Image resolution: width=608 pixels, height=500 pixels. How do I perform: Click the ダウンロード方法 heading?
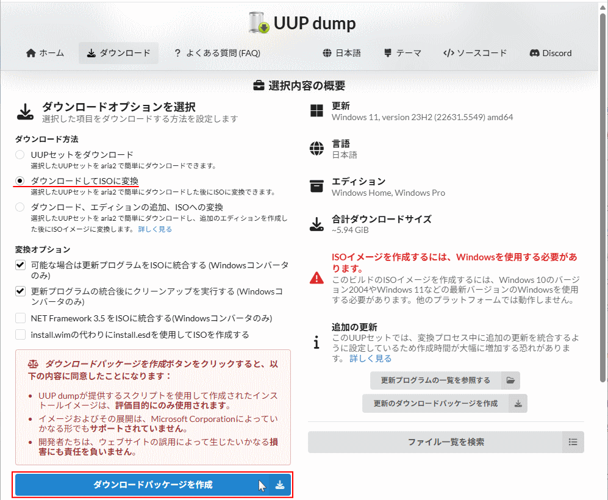click(46, 139)
